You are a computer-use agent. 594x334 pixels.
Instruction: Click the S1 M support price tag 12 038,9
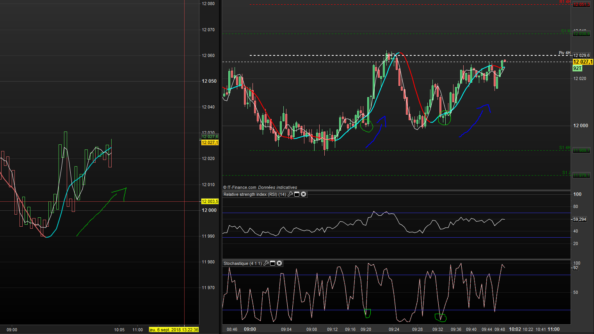point(582,34)
